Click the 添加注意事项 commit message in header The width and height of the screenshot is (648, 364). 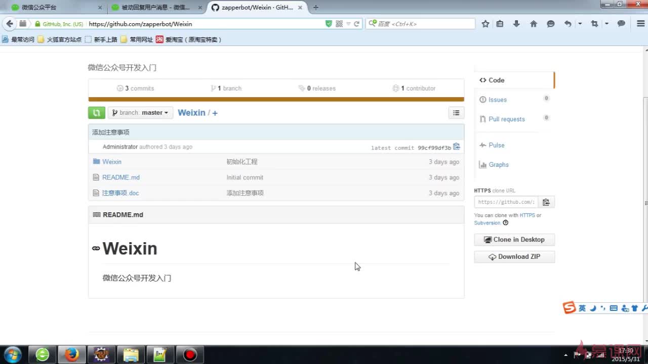click(x=111, y=132)
